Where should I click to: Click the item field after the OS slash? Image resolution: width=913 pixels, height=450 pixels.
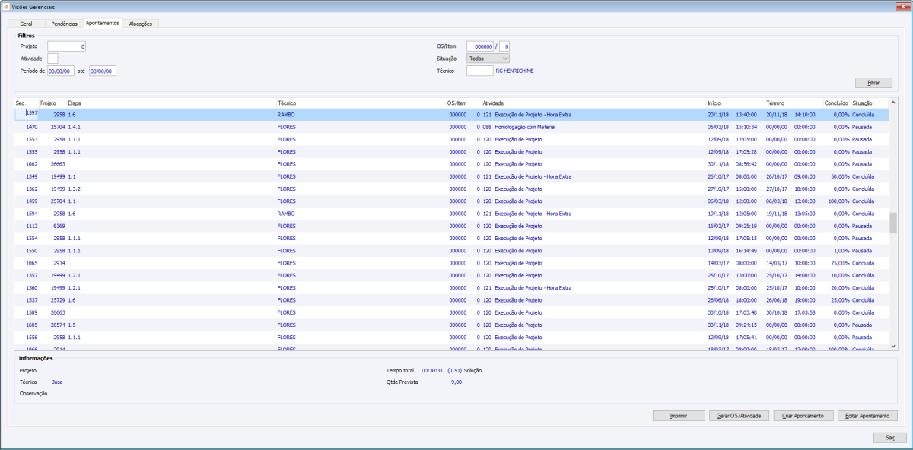click(x=504, y=46)
